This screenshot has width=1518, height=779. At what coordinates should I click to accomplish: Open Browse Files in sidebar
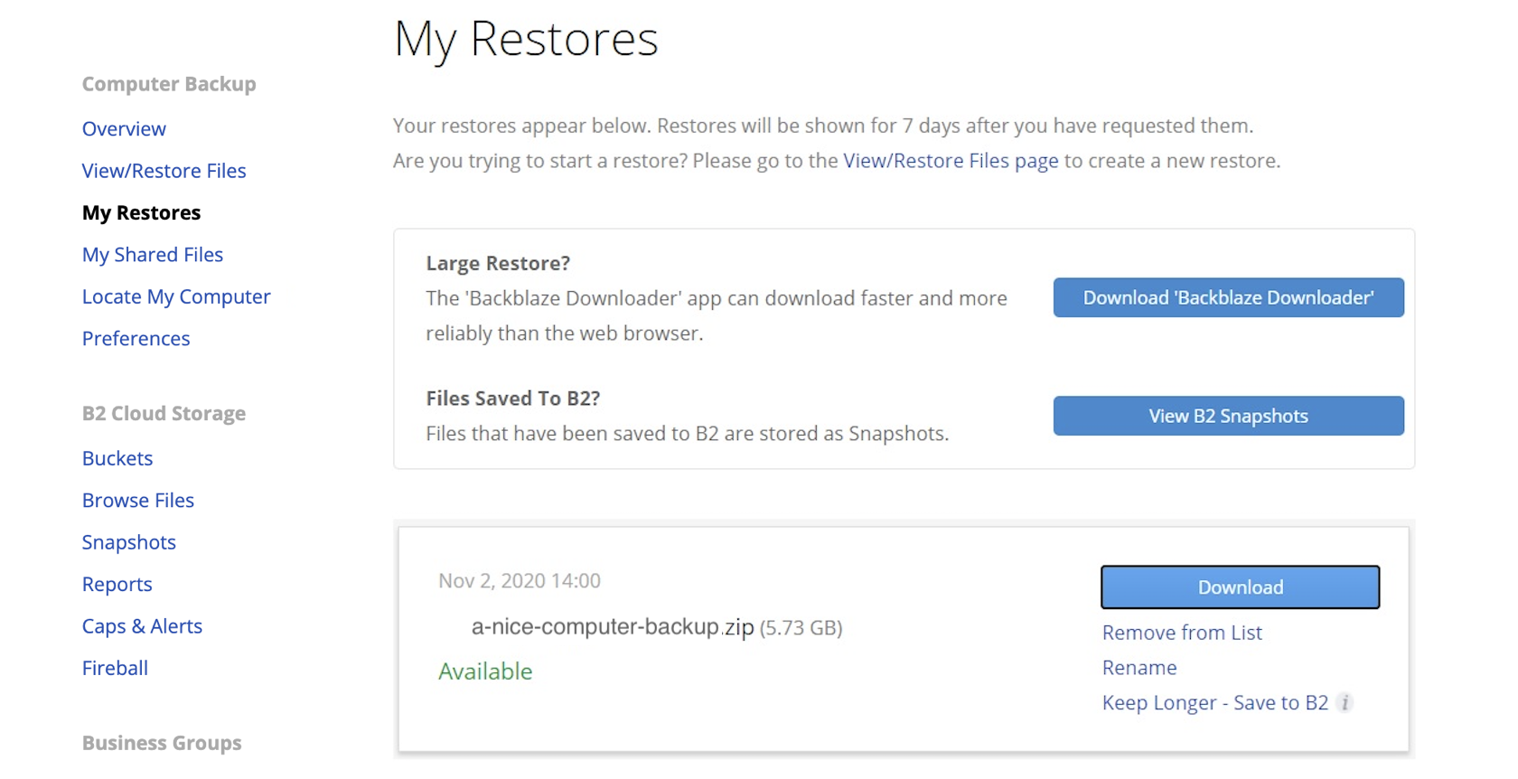point(137,500)
